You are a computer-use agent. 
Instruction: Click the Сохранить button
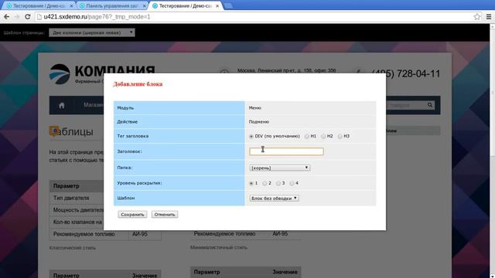(132, 215)
